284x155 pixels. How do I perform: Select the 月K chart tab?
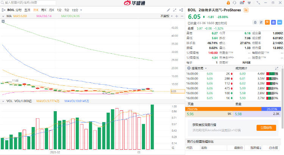[51, 10]
